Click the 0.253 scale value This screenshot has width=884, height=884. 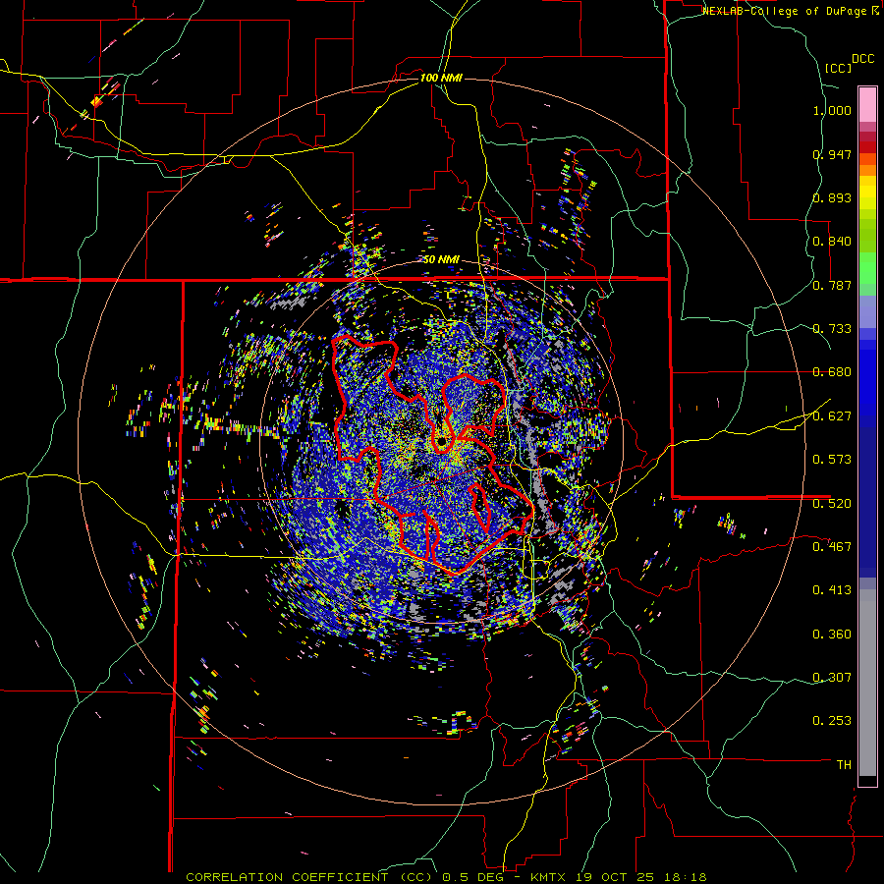832,721
